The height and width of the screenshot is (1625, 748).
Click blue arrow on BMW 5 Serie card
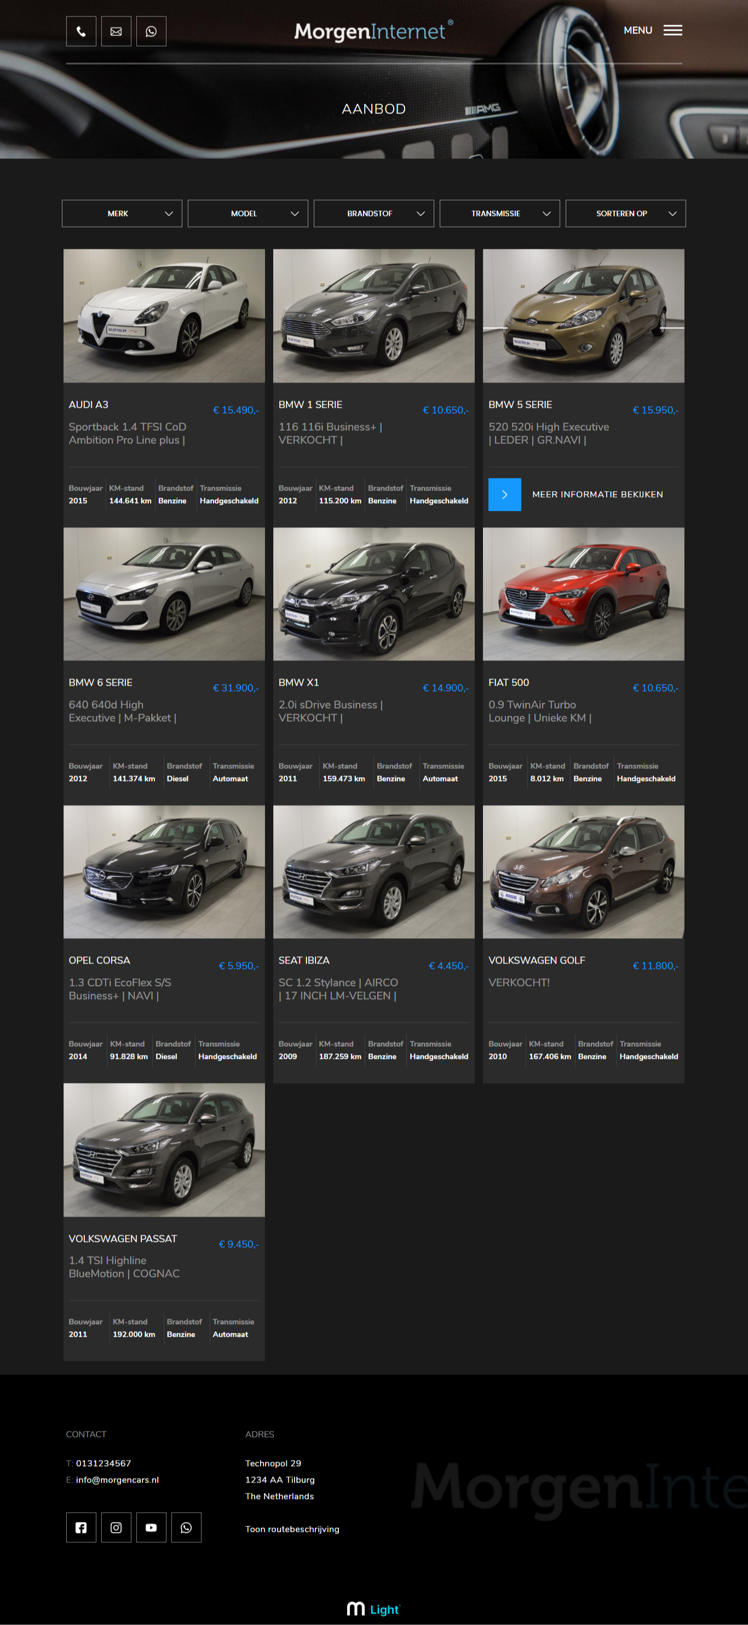click(504, 494)
